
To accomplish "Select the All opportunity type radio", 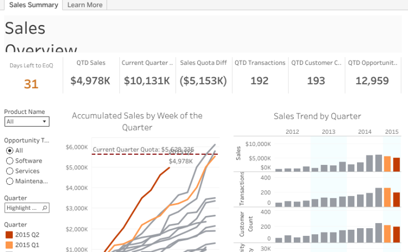I will point(10,150).
